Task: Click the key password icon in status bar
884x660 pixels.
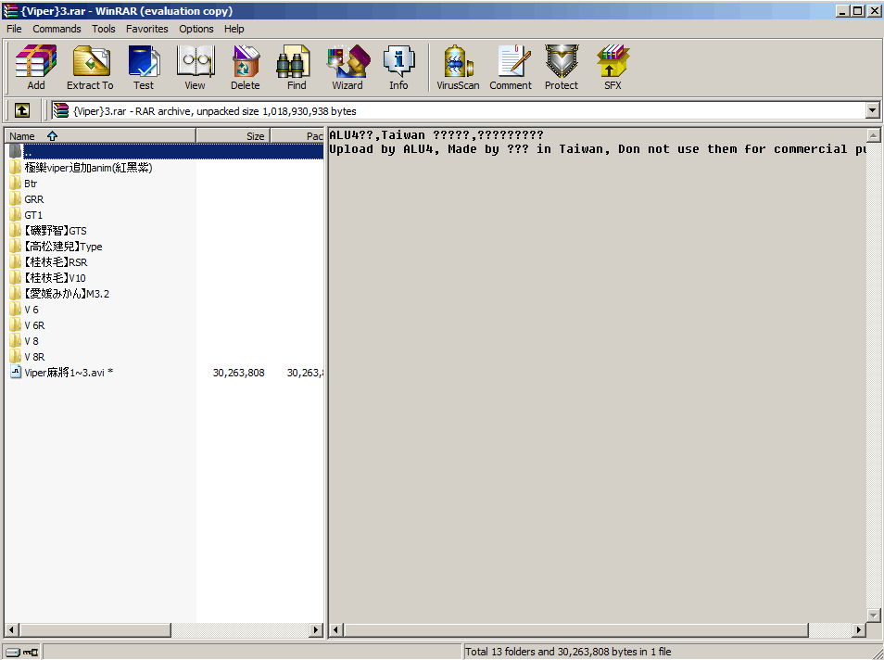Action: click(x=31, y=652)
